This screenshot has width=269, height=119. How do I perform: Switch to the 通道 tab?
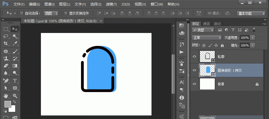[206, 24]
